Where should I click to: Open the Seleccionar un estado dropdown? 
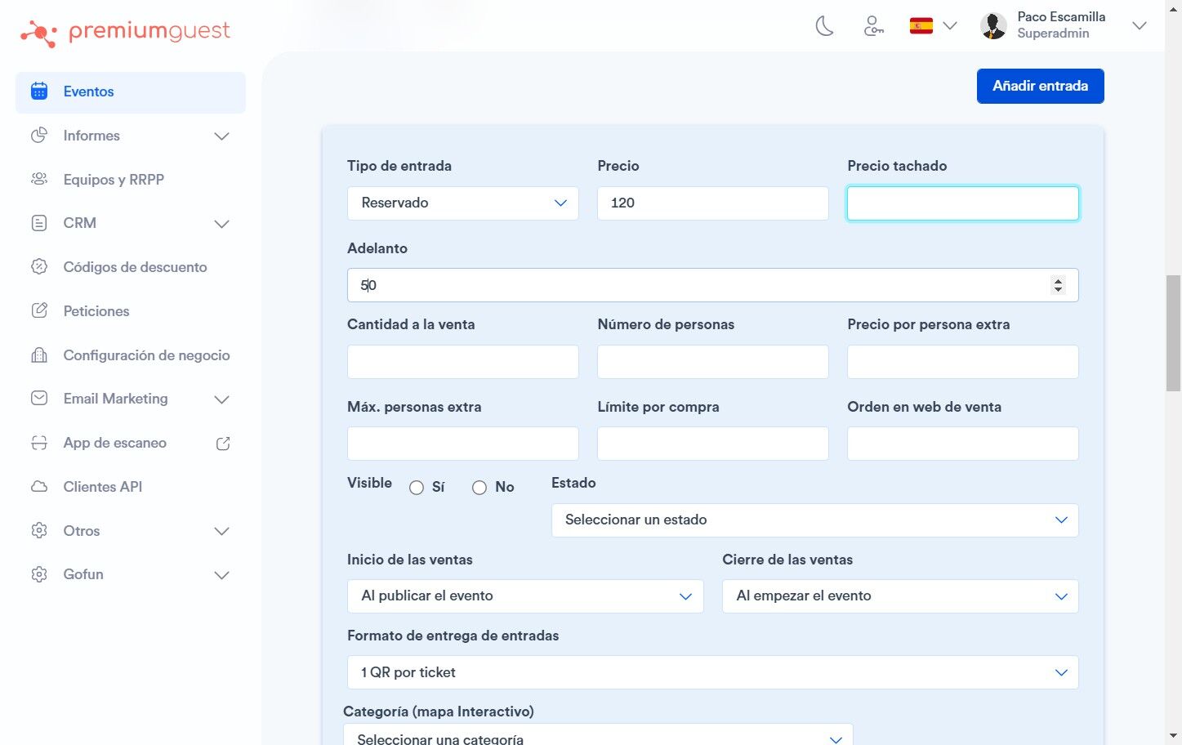click(x=815, y=520)
